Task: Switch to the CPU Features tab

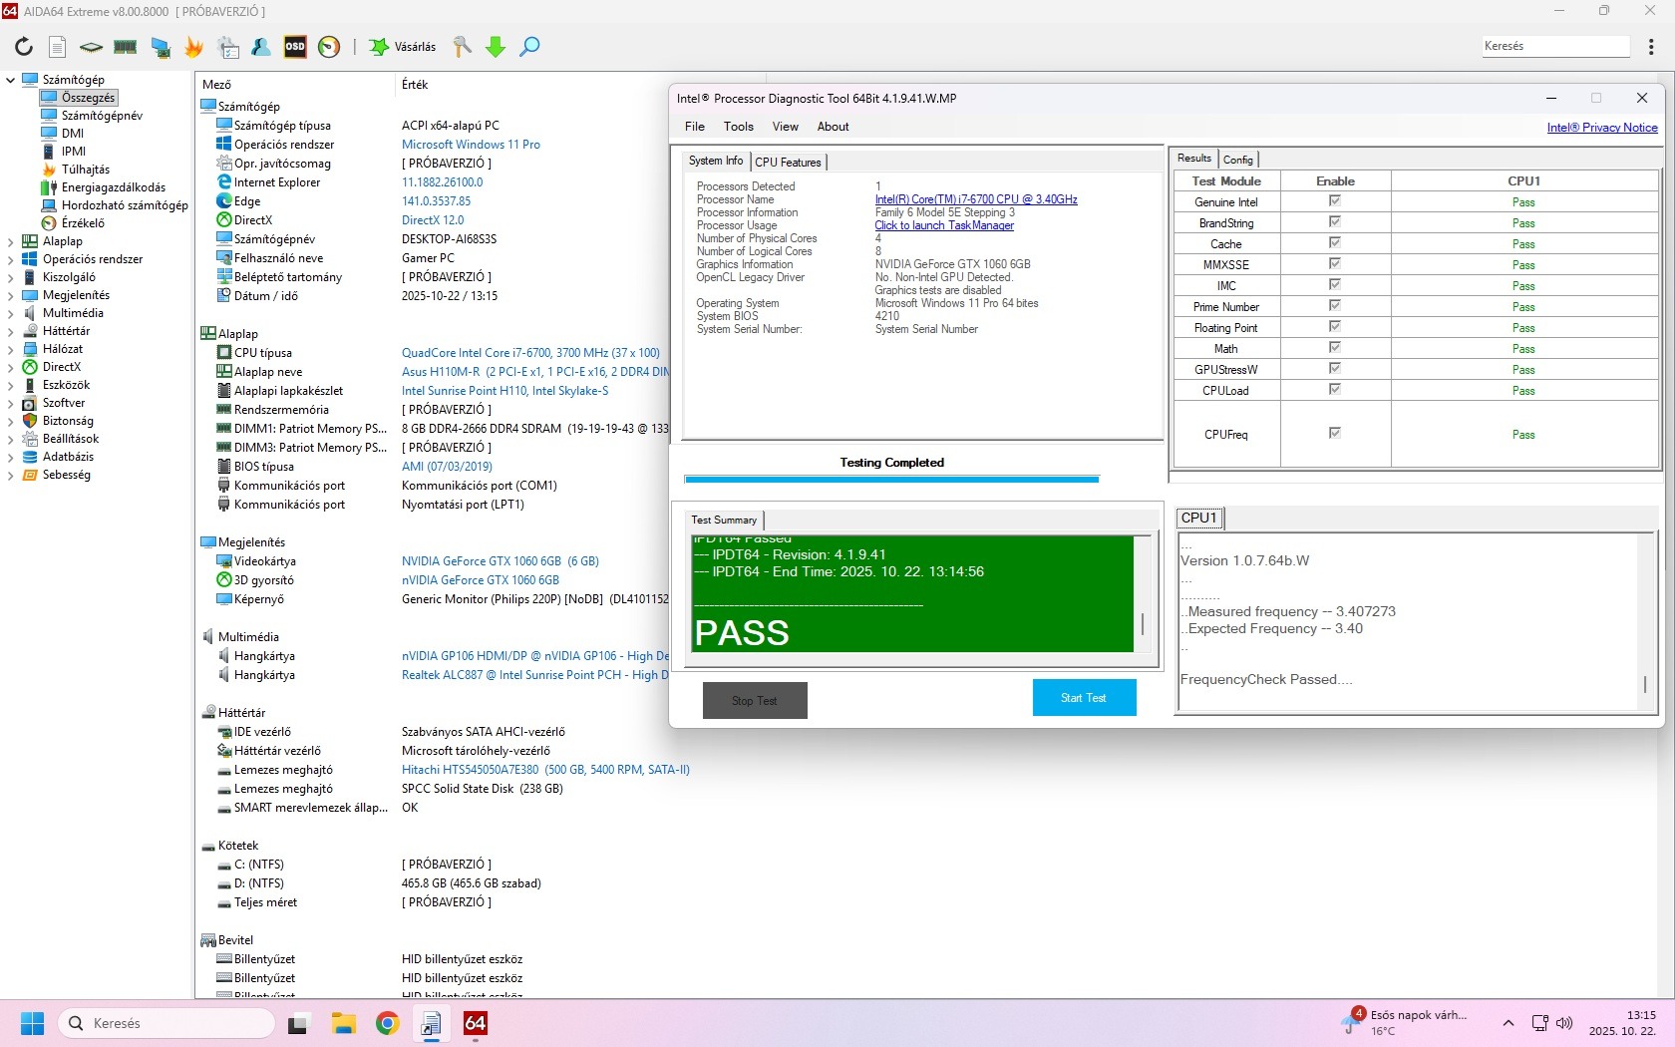Action: pos(789,162)
